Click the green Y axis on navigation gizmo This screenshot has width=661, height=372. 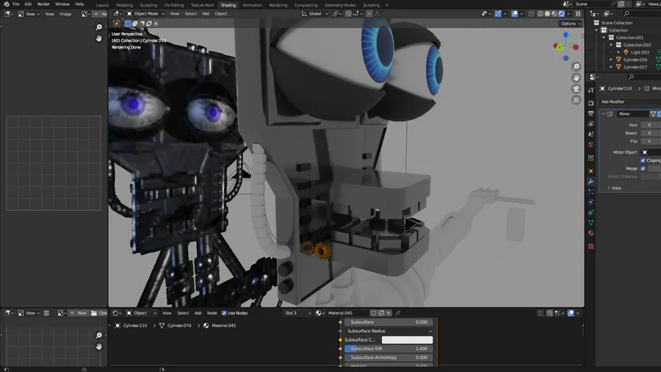[560, 48]
